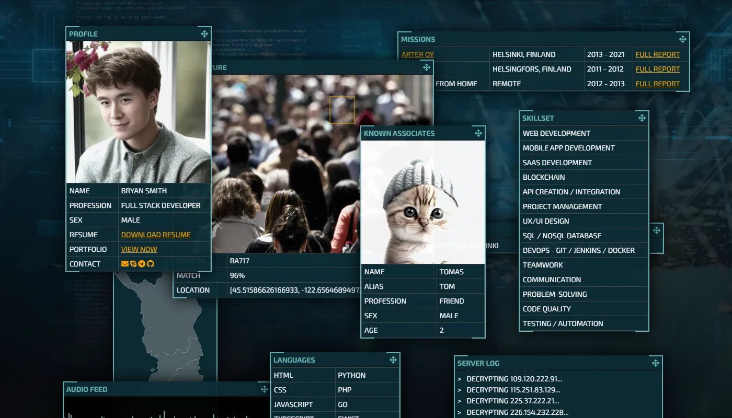
Task: Click HTML in Languages panel
Action: click(283, 375)
